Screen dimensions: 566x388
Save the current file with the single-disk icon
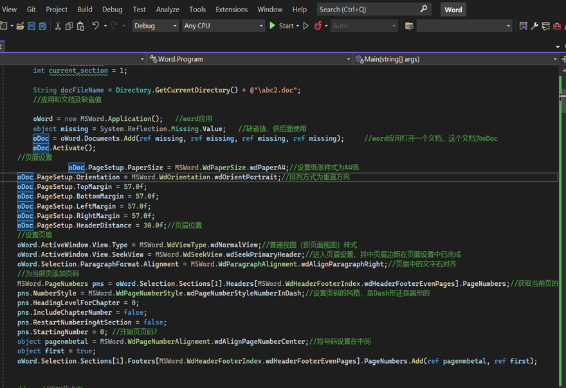(32, 26)
